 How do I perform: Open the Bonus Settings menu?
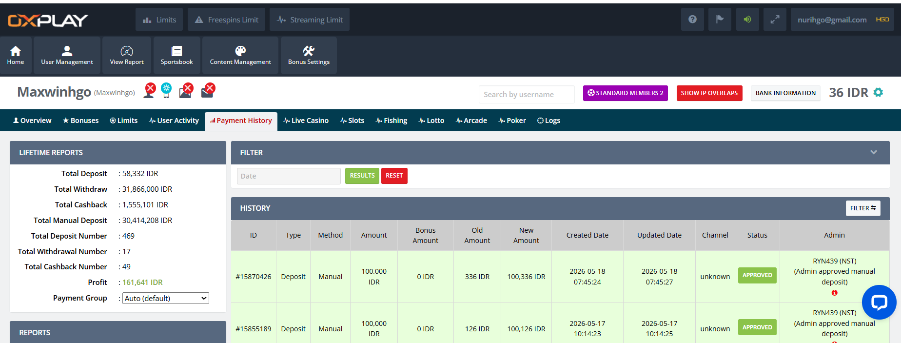pos(309,55)
